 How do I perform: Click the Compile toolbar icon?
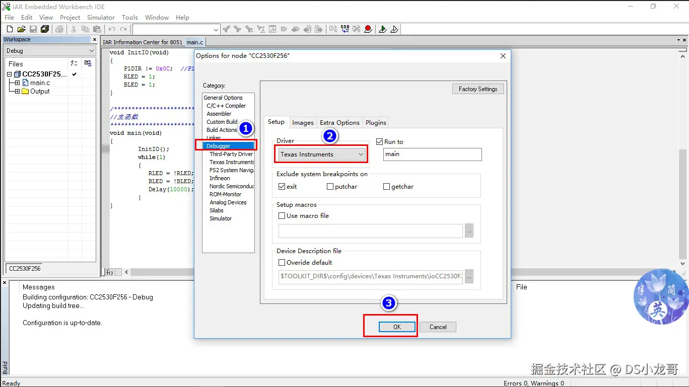point(332,29)
